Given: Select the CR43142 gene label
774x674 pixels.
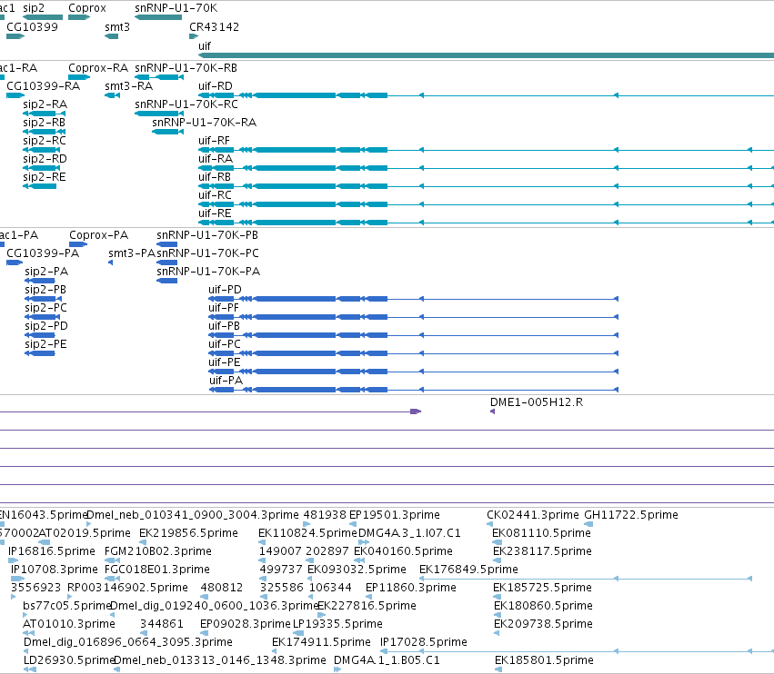Looking at the screenshot, I should coord(215,27).
